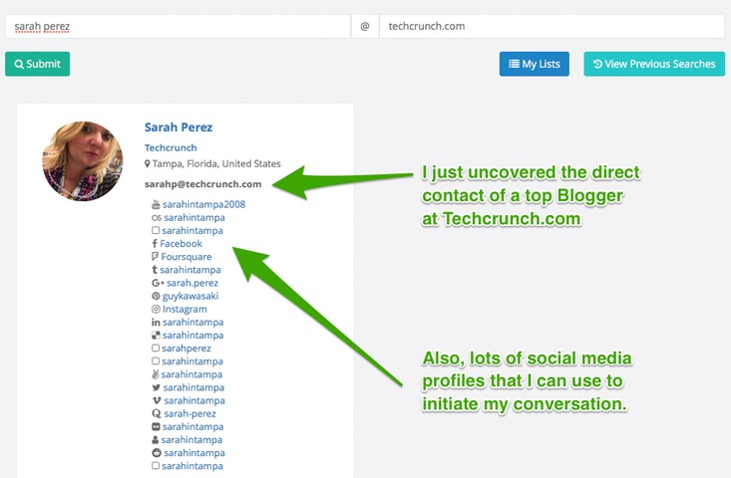Click the Quora icon beside sarah-perez
This screenshot has width=731, height=478.
coord(157,413)
